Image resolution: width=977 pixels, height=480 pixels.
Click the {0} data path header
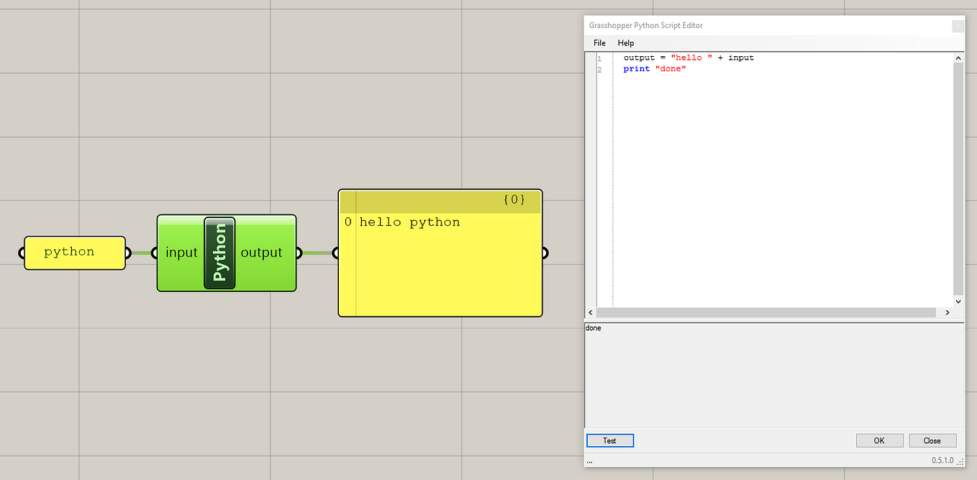click(x=515, y=201)
